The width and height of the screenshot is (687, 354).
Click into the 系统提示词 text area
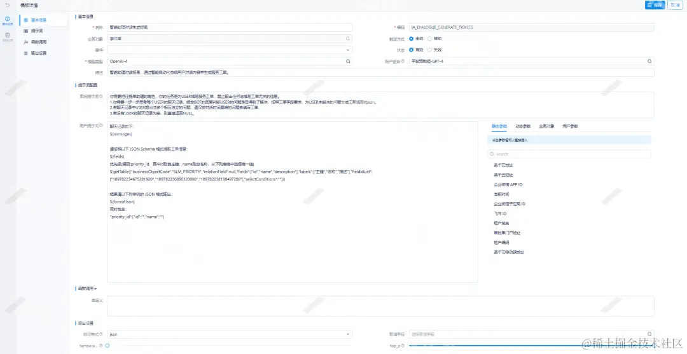381,105
